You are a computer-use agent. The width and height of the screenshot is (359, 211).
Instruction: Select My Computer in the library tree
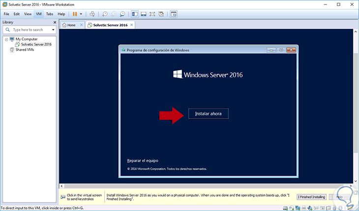coord(27,39)
